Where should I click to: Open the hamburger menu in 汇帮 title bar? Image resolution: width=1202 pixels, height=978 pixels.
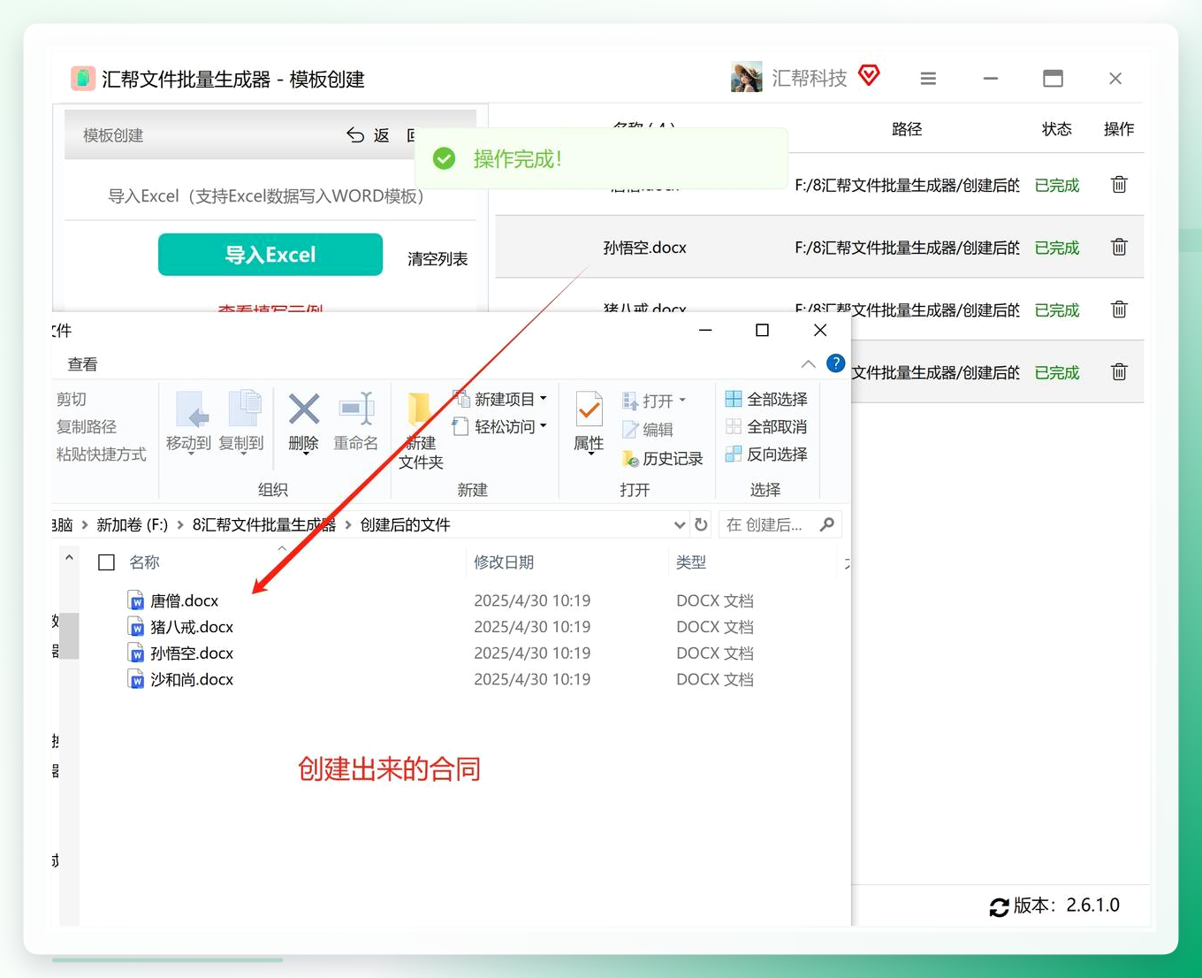(x=928, y=79)
